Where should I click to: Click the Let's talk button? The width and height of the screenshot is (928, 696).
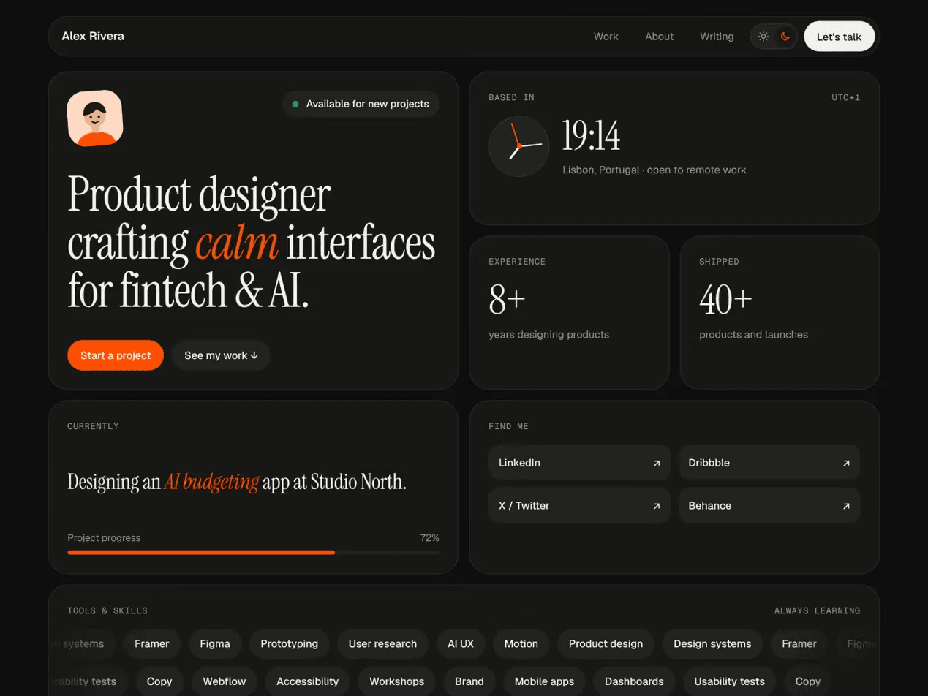pos(839,37)
